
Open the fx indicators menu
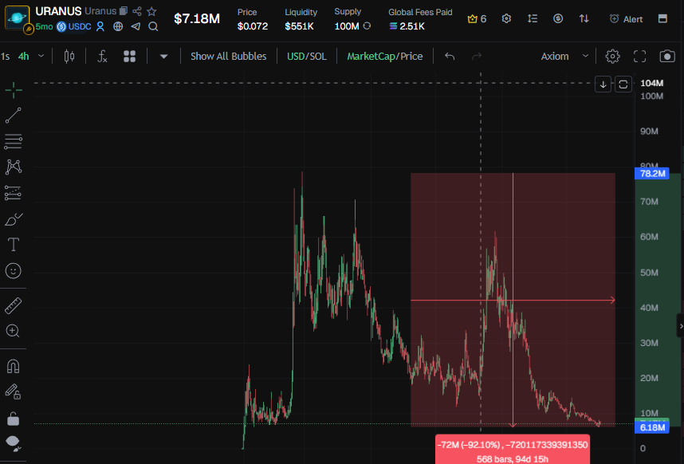tap(102, 57)
